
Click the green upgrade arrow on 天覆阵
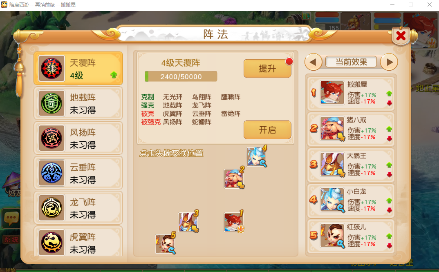point(114,75)
